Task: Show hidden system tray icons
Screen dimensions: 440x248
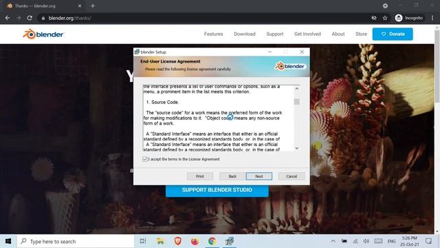Action: click(x=333, y=241)
